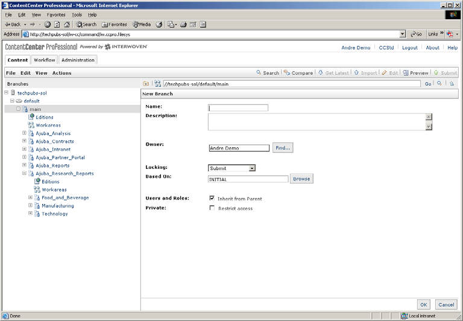Click the Based On field
Viewport: 463px width, 321px height.
(248, 179)
